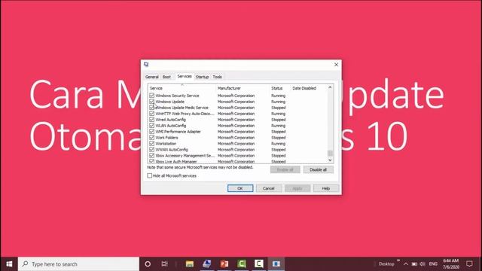This screenshot has height=271, width=482.
Task: Uncheck Windows Security Service checkbox
Action: point(151,96)
